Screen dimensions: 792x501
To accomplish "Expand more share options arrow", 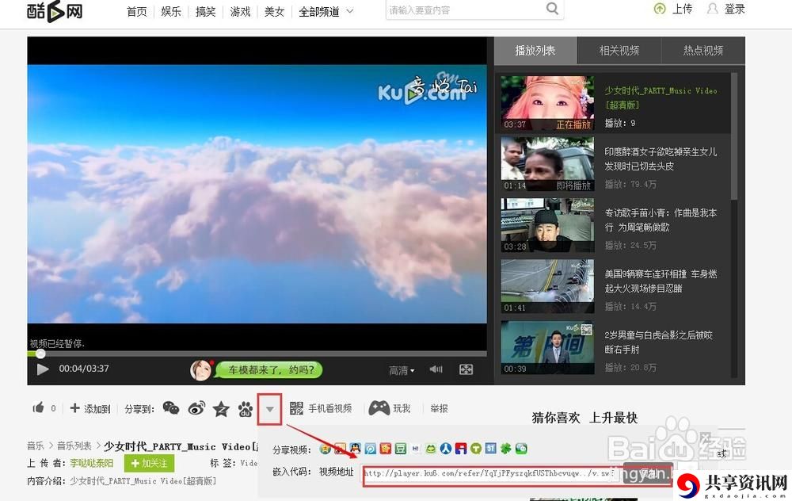I will click(270, 408).
